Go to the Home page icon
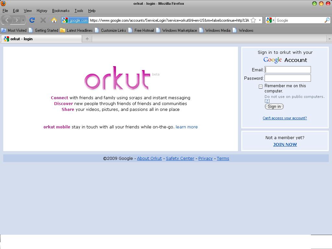The image size is (332, 249). point(54,20)
